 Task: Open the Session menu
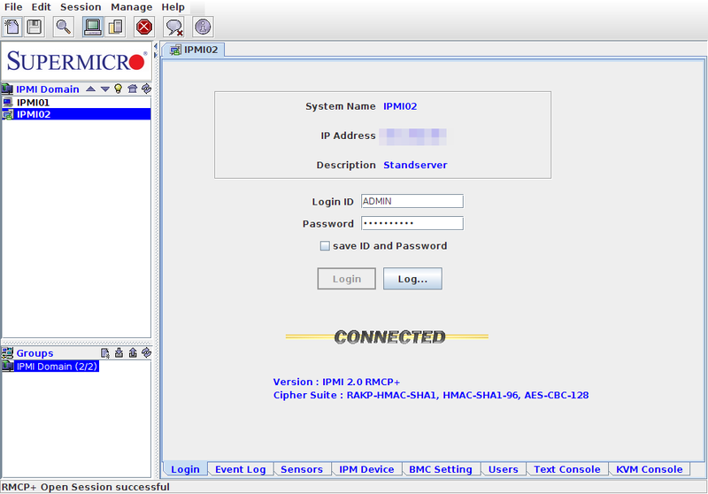81,7
